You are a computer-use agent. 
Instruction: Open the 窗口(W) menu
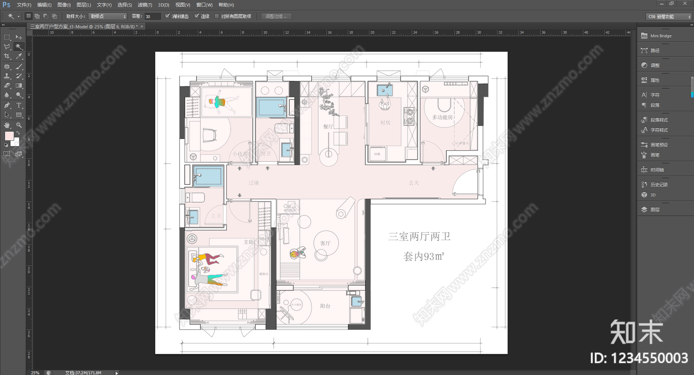204,5
